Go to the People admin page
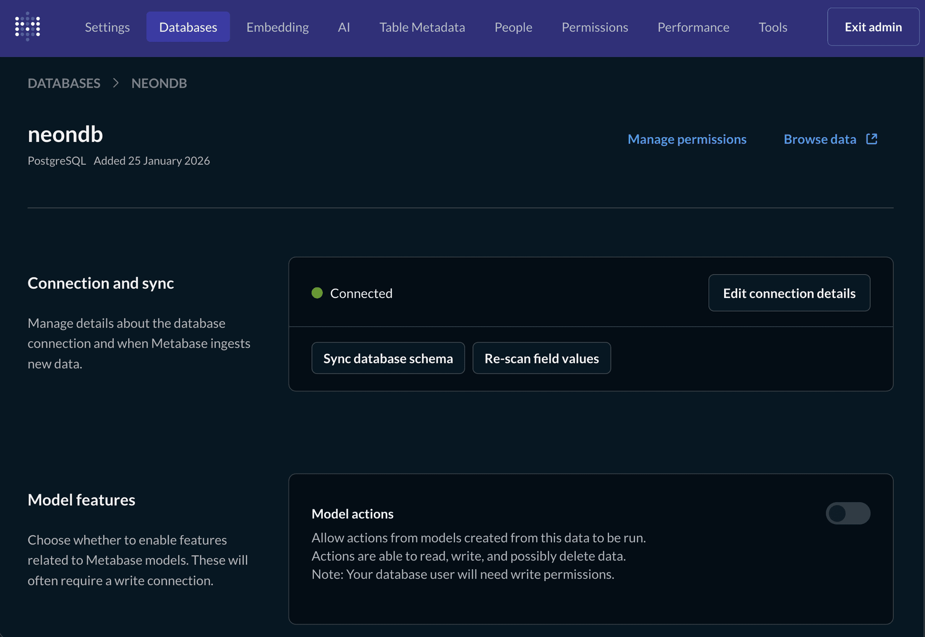This screenshot has height=637, width=925. tap(513, 27)
